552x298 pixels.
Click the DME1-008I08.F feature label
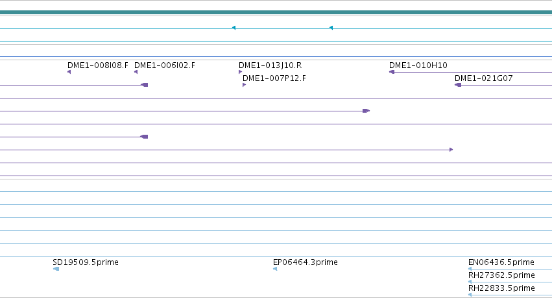[x=98, y=65]
